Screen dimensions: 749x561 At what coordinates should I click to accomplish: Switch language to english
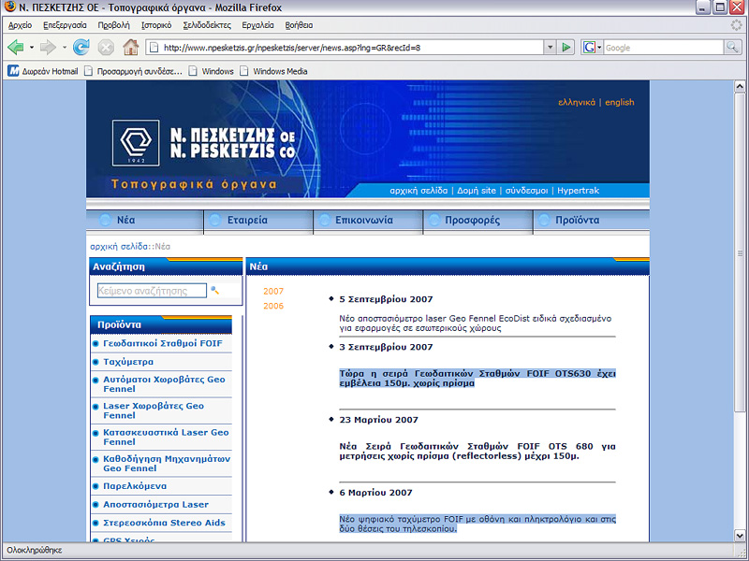620,102
